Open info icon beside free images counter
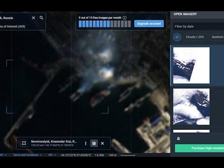This screenshot has height=168, width=224. tap(125, 18)
